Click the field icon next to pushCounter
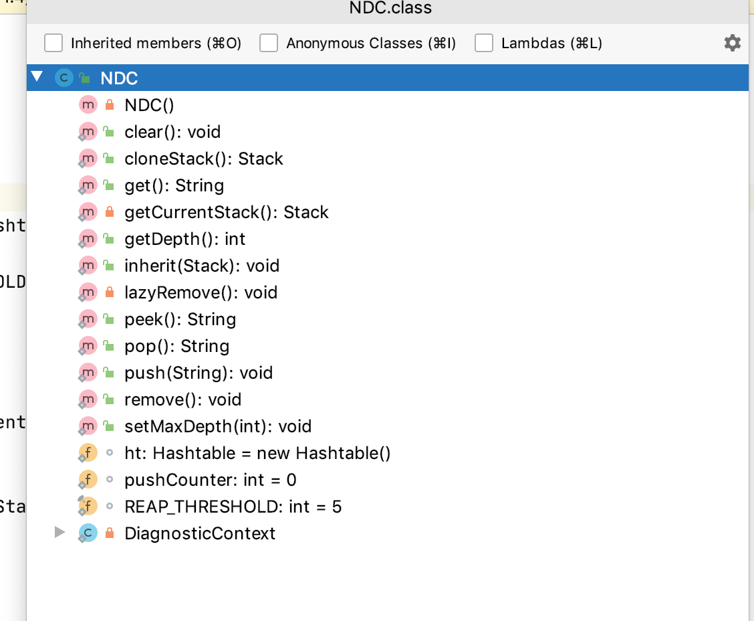754x621 pixels. [x=88, y=479]
